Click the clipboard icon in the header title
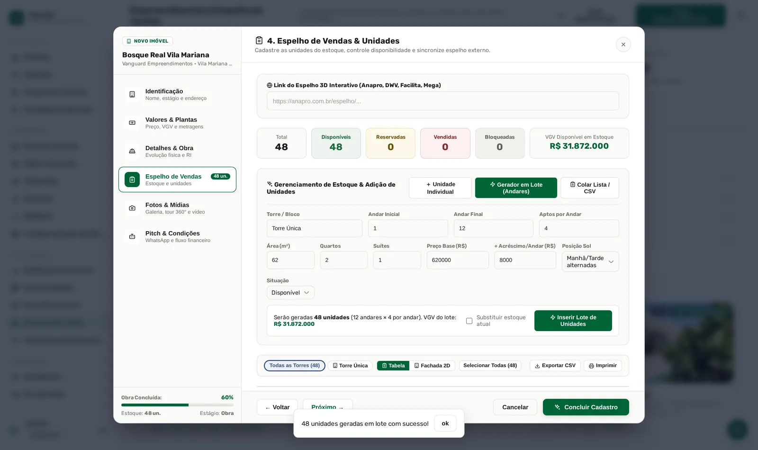This screenshot has height=450, width=758. click(x=259, y=40)
